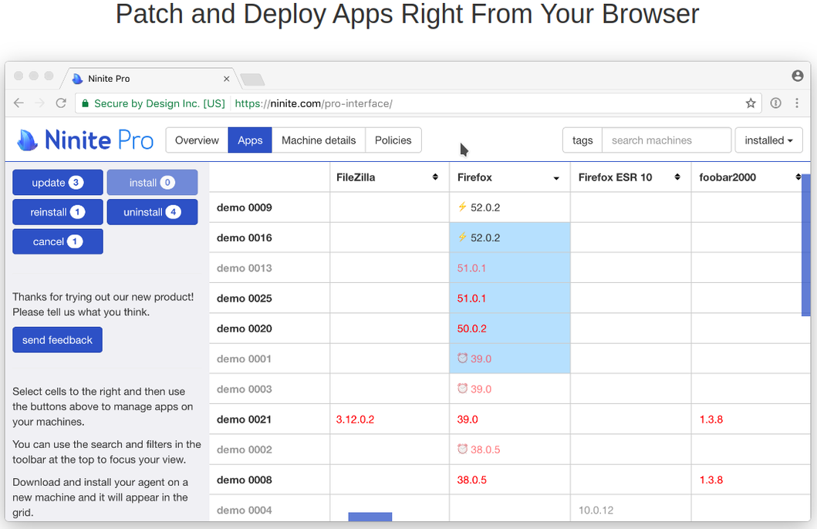Image resolution: width=817 pixels, height=529 pixels.
Task: Click the send feedback button
Action: tap(57, 340)
